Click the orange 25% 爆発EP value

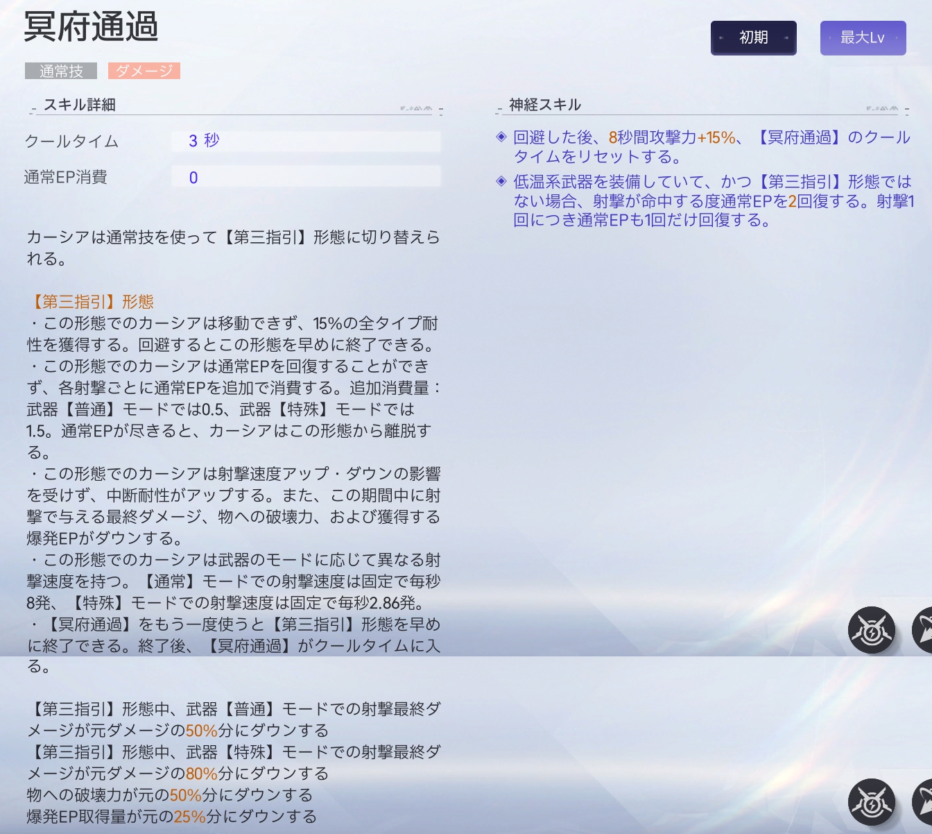coord(189,817)
